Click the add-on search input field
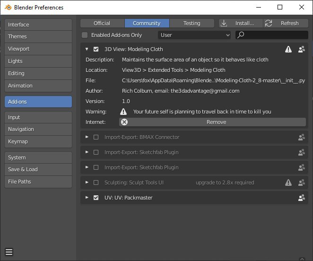Screen dimensions: 313x261 pyautogui.click(x=272, y=35)
